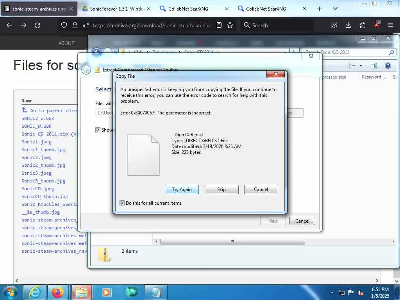The height and width of the screenshot is (300, 400).
Task: Open muted volume icon in system tray
Action: 361,293
